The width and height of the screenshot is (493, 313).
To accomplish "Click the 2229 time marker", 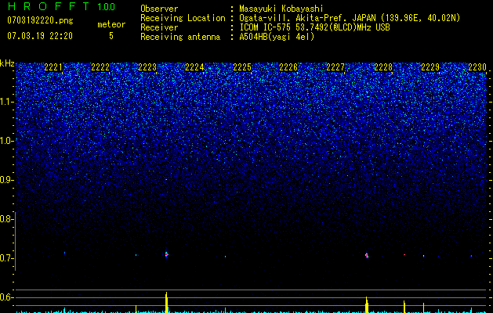I will (x=430, y=67).
